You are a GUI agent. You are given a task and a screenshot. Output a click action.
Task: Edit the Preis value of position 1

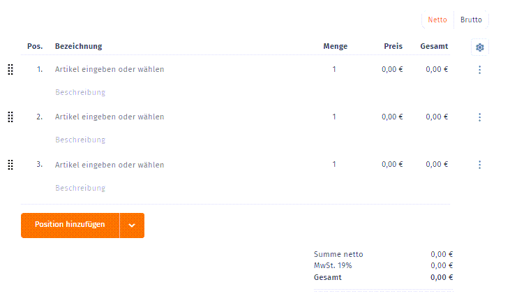pyautogui.click(x=392, y=69)
